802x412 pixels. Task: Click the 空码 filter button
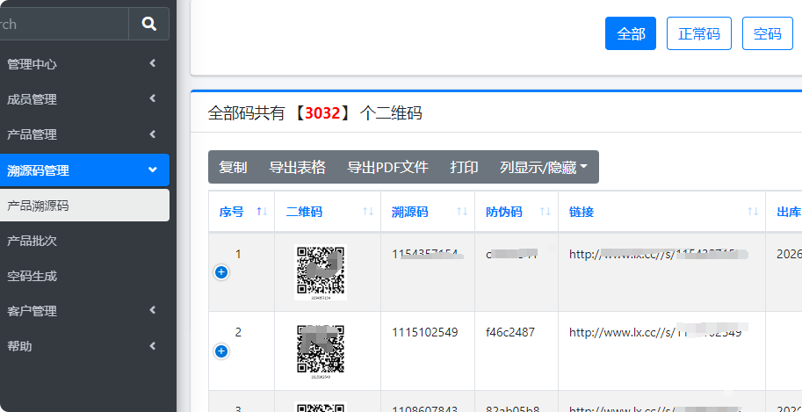[x=767, y=33]
